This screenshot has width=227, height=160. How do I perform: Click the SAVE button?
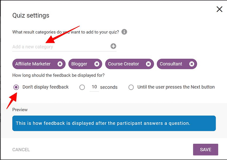tap(205, 149)
